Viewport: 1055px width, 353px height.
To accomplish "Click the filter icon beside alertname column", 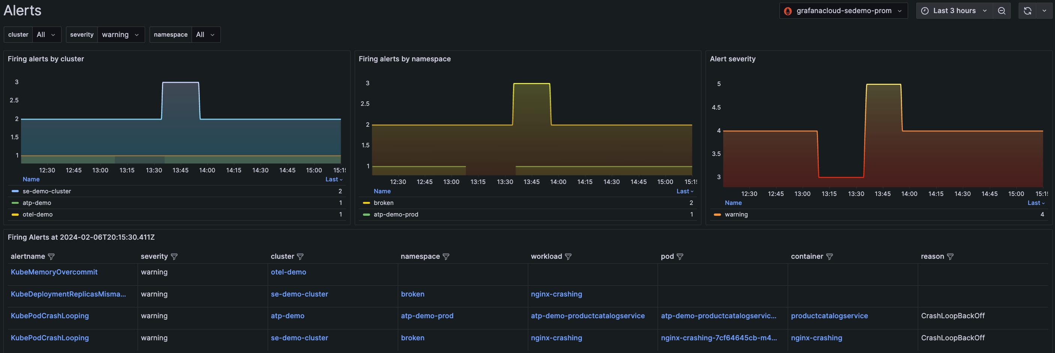I will click(51, 257).
